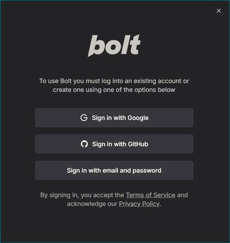Open the Terms of Service link

click(x=151, y=195)
